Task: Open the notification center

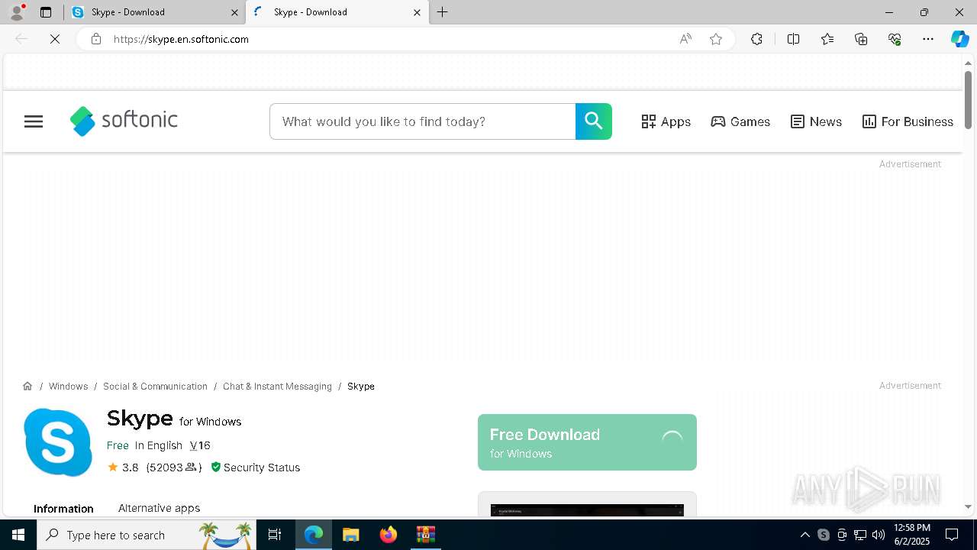Action: (x=952, y=535)
